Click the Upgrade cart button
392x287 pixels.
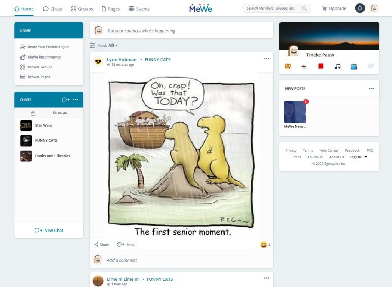pos(334,8)
